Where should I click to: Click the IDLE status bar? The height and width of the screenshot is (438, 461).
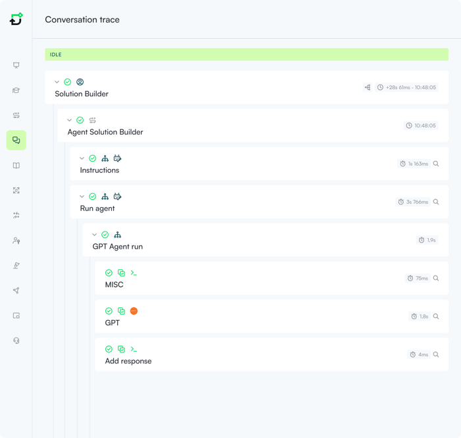tap(246, 55)
